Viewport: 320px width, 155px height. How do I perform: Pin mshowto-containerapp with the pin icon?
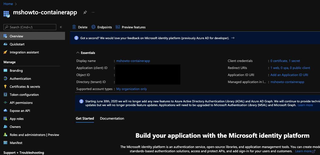(x=85, y=12)
